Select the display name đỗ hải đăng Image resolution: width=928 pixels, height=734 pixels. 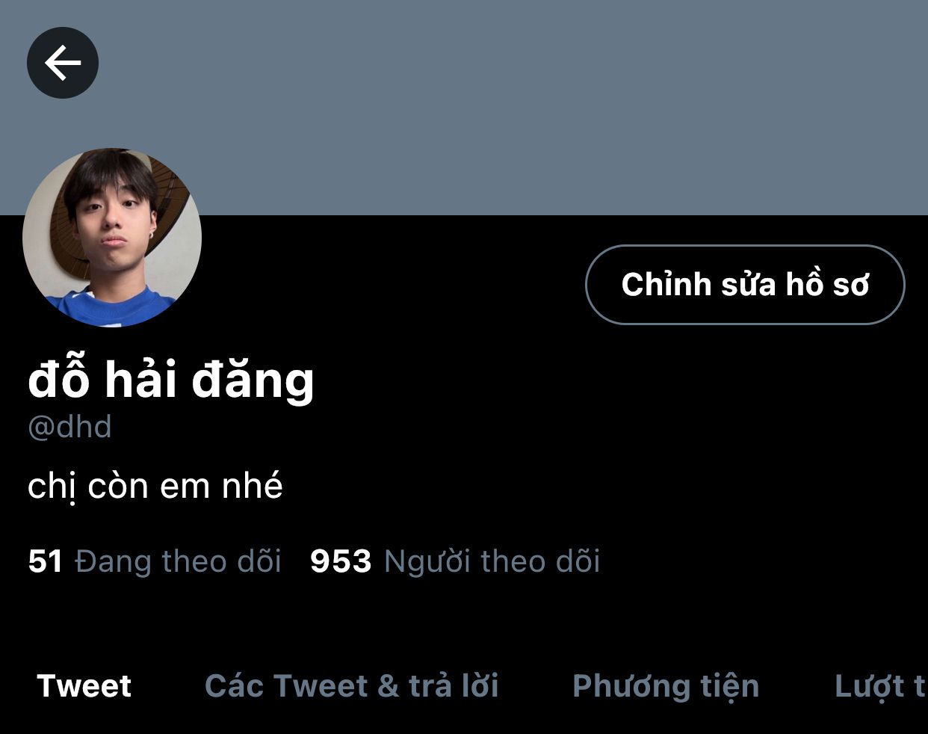pyautogui.click(x=171, y=380)
